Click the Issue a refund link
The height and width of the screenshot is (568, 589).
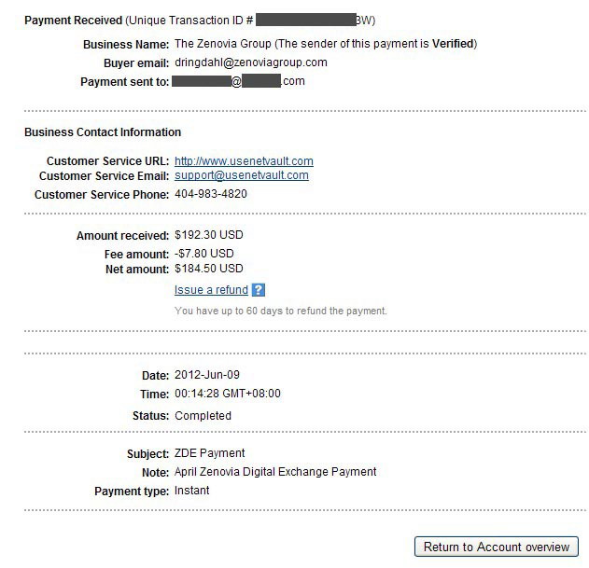point(211,290)
